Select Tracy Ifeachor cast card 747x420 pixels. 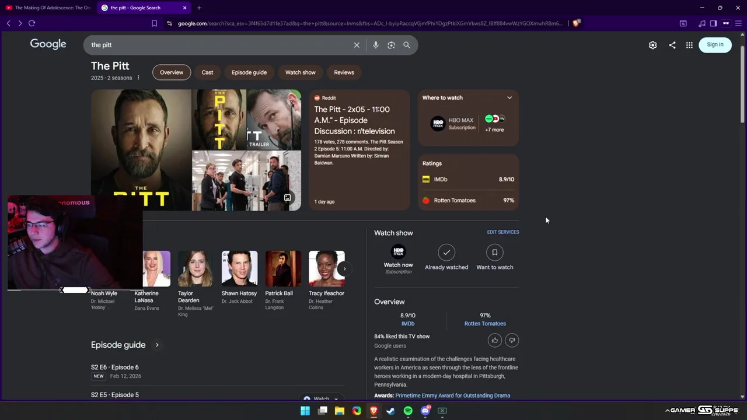click(x=327, y=281)
